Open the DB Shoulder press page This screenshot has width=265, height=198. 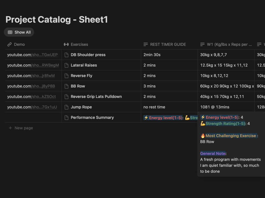click(x=88, y=55)
